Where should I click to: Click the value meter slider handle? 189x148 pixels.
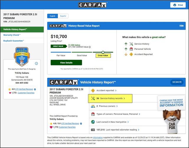click(103, 52)
